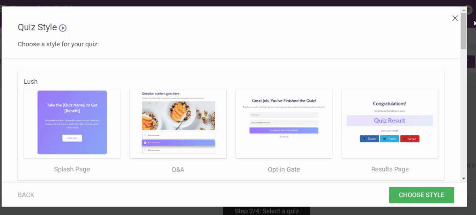Click the Lush style card heading
The image size is (476, 215).
(x=31, y=81)
